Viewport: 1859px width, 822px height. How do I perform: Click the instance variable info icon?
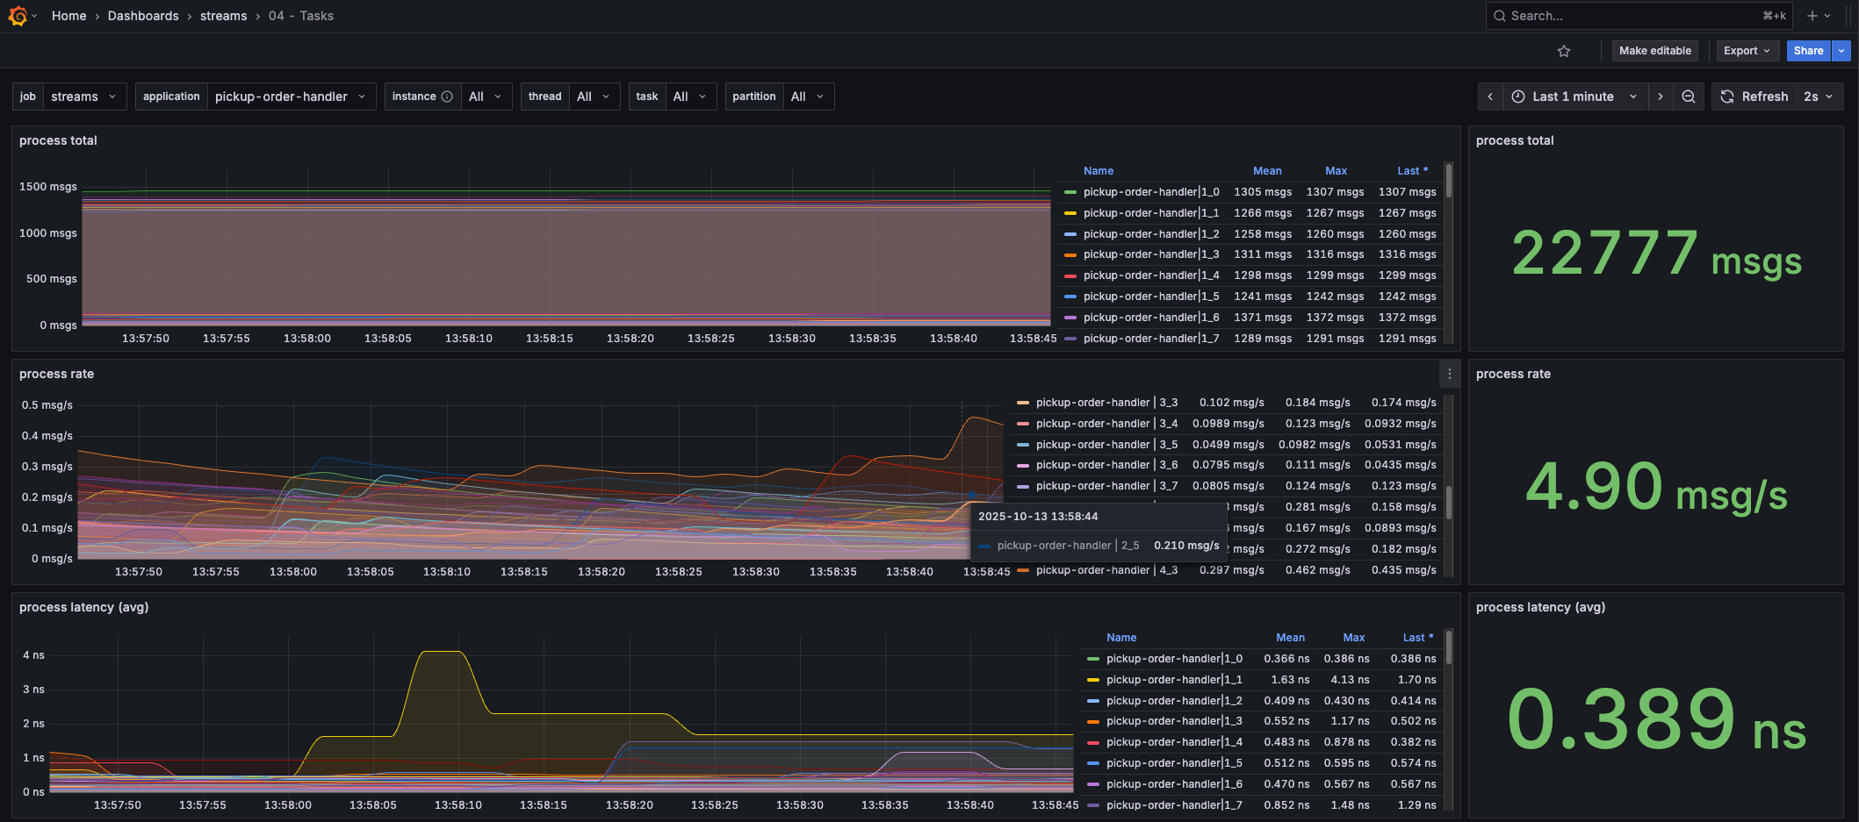click(x=447, y=96)
